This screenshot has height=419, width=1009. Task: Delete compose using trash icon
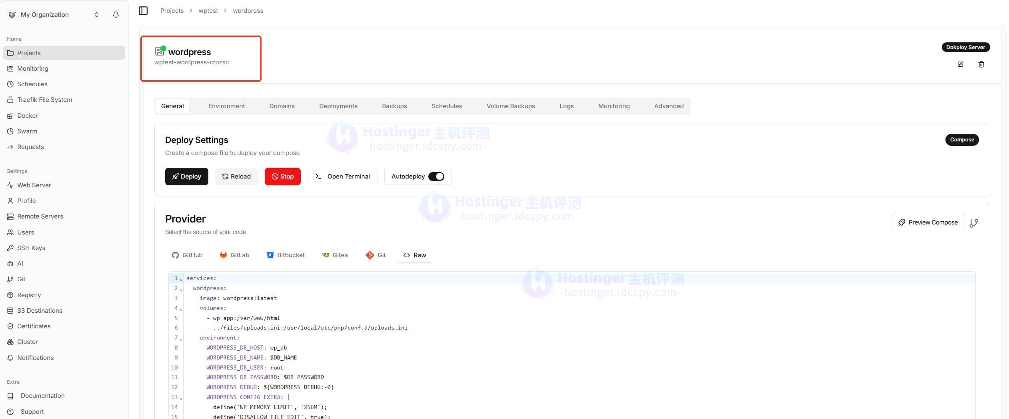(x=981, y=64)
